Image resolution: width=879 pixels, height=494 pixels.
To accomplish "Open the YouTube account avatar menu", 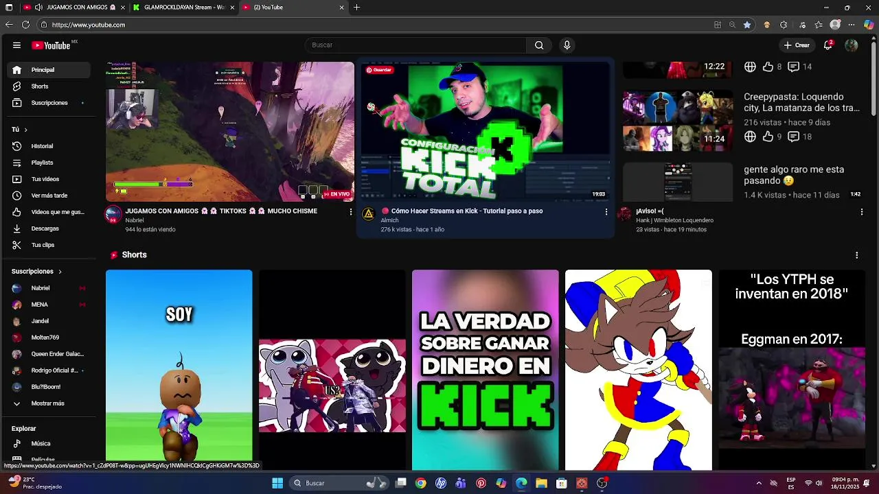I will (852, 45).
